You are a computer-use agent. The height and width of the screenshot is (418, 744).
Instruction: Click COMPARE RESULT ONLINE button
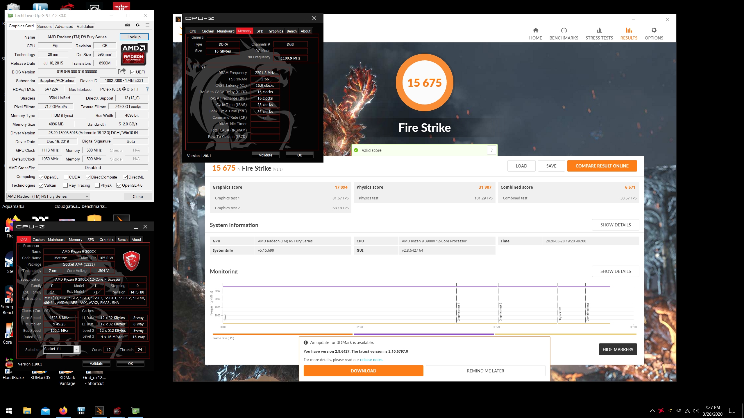point(602,166)
